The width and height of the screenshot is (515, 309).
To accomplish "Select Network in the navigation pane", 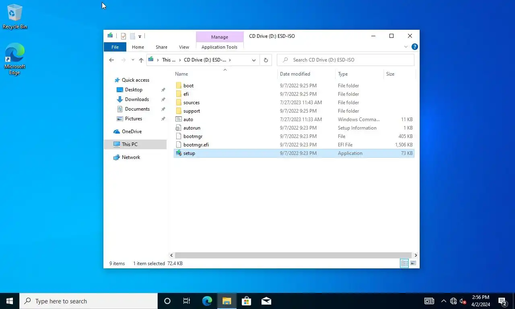I will 131,157.
